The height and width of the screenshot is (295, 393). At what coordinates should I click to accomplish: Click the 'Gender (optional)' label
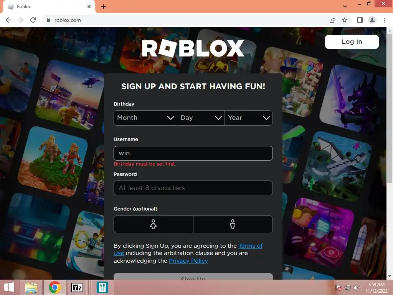[x=135, y=209]
